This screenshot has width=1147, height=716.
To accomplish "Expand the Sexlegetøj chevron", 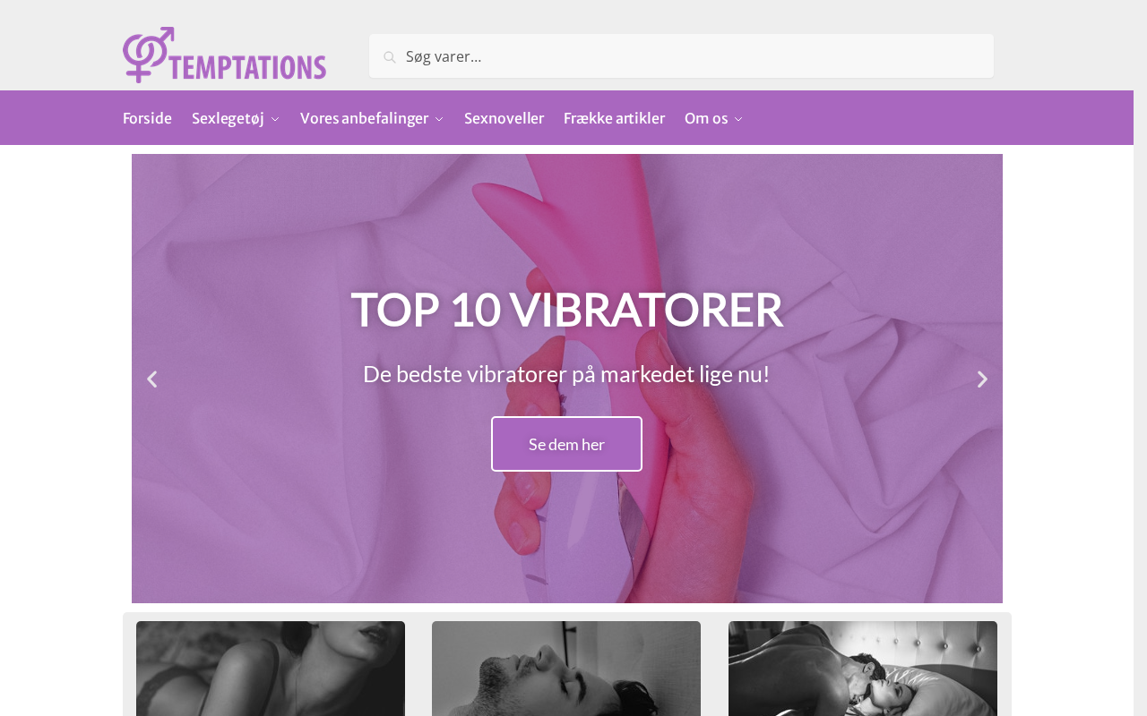I will tap(275, 119).
